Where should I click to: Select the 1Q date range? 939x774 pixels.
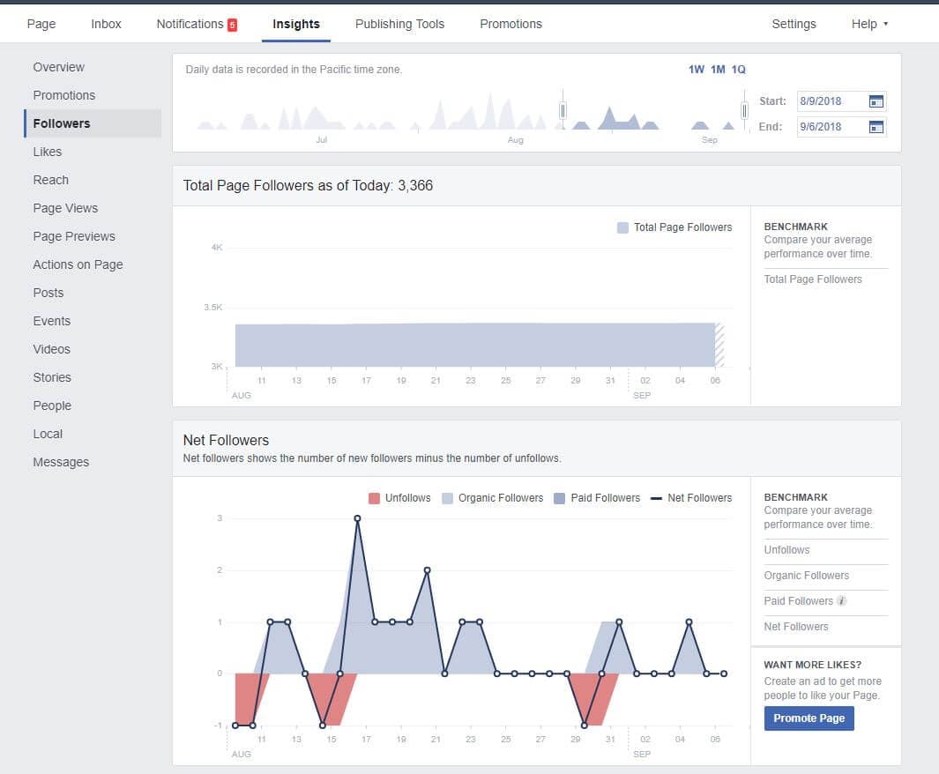738,70
